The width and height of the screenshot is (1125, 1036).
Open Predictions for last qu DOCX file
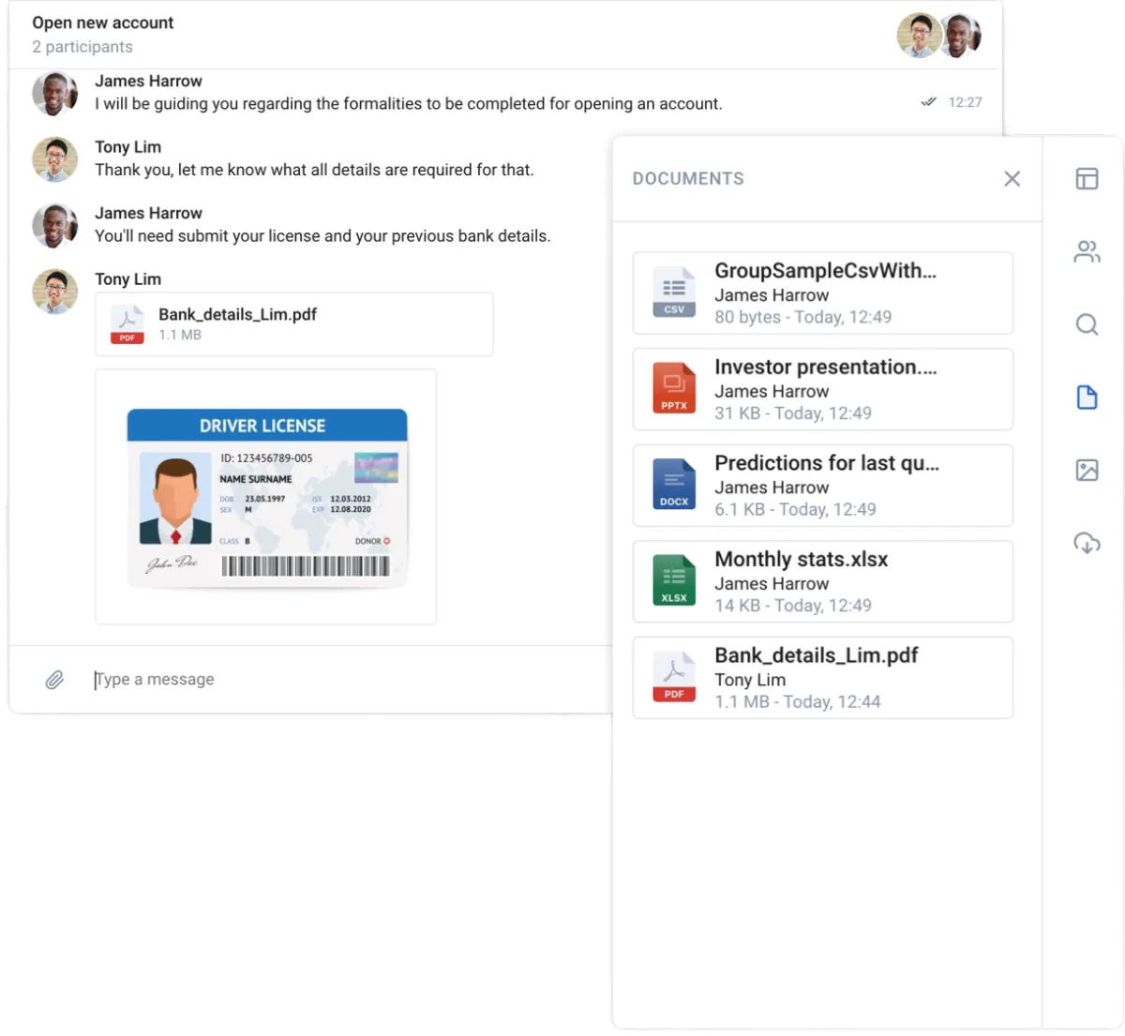[823, 486]
